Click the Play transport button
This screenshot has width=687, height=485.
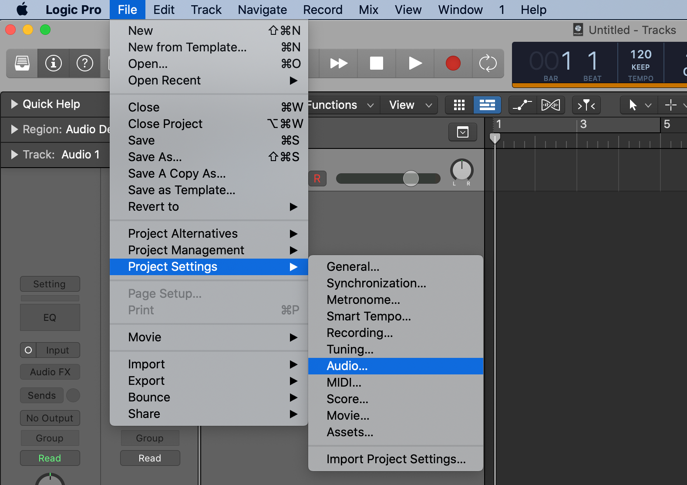tap(415, 63)
